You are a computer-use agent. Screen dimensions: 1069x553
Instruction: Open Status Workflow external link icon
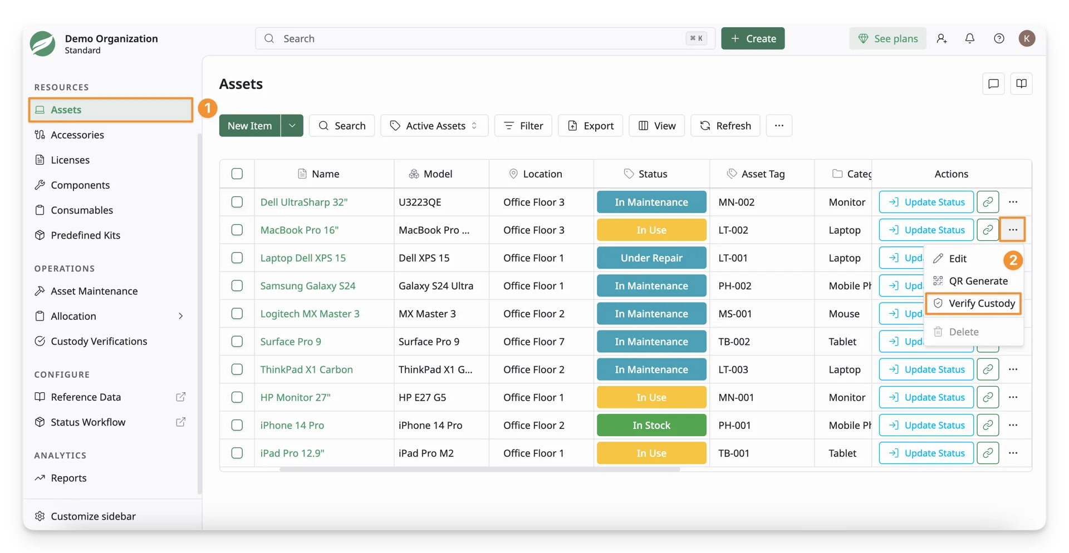(x=180, y=422)
